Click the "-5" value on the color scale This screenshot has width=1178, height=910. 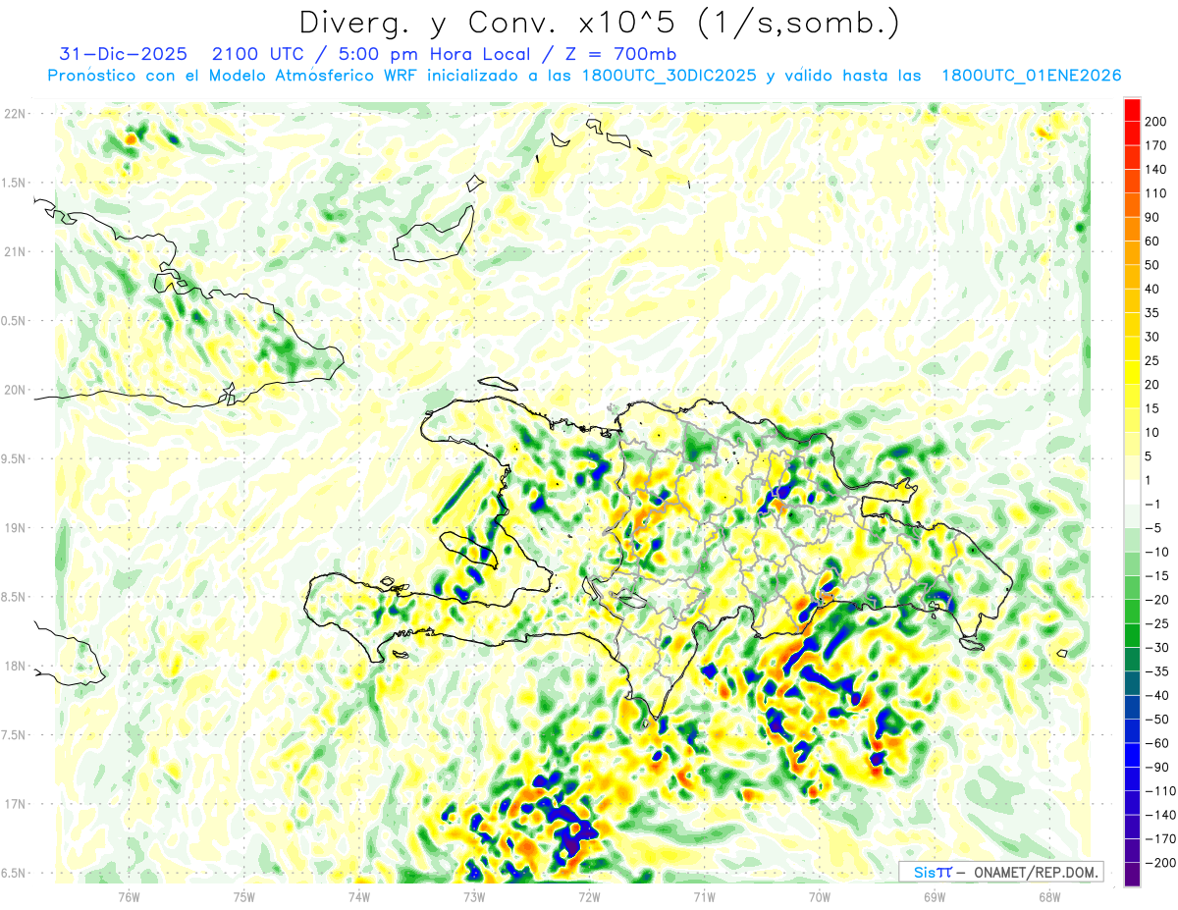point(1152,528)
